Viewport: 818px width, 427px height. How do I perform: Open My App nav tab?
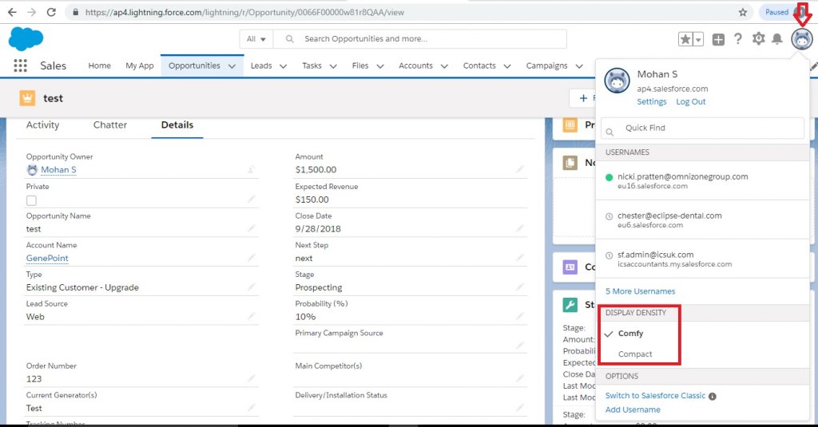point(139,65)
